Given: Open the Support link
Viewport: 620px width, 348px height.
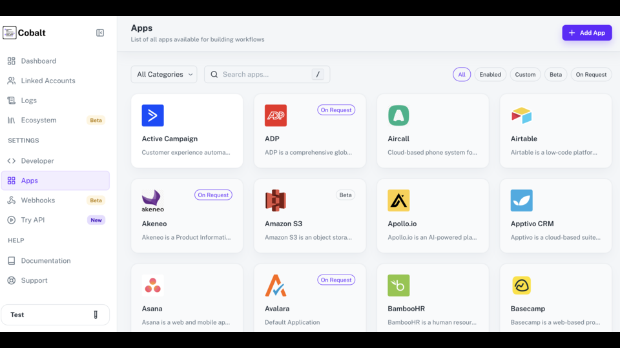Looking at the screenshot, I should click(56, 280).
